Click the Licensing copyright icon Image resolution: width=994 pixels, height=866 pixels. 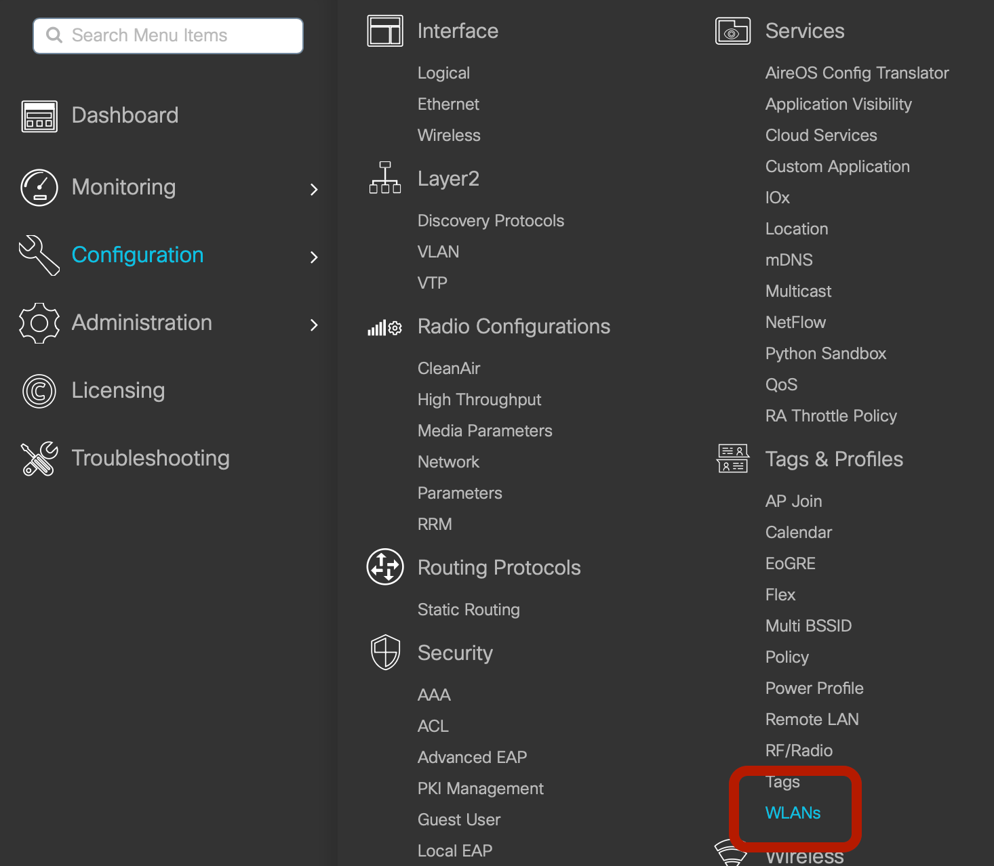click(x=39, y=391)
